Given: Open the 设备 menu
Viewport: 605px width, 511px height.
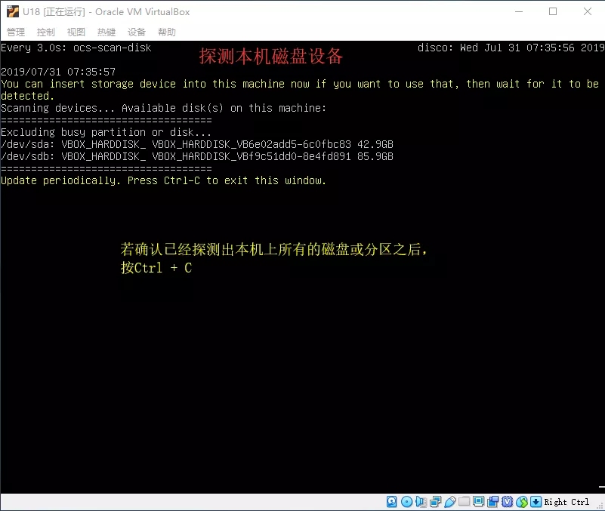Looking at the screenshot, I should coord(137,32).
